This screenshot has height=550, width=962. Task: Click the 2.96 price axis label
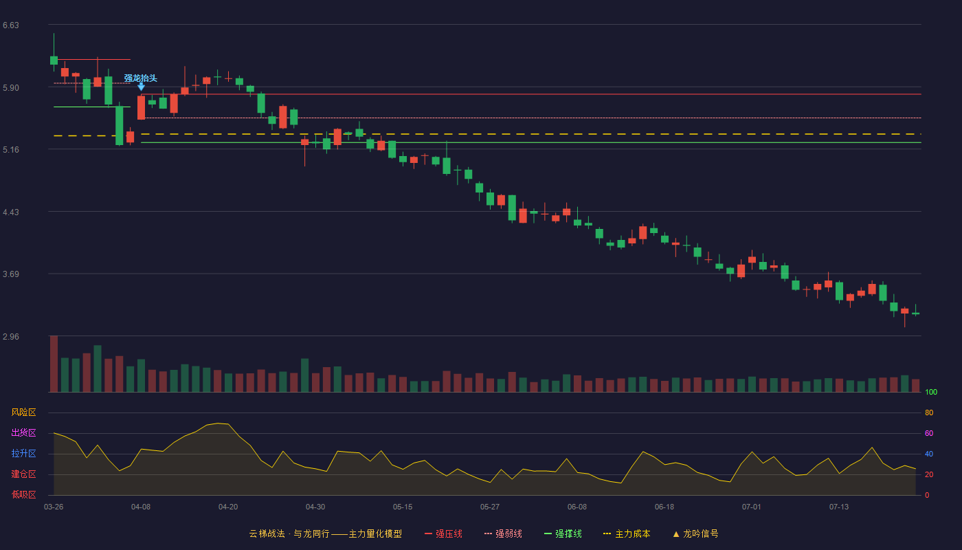click(x=10, y=337)
